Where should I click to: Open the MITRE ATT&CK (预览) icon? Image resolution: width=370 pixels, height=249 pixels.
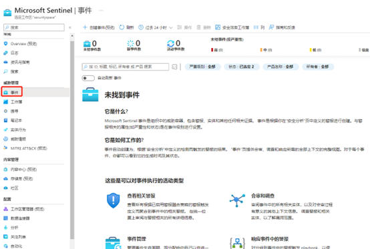(x=5, y=148)
